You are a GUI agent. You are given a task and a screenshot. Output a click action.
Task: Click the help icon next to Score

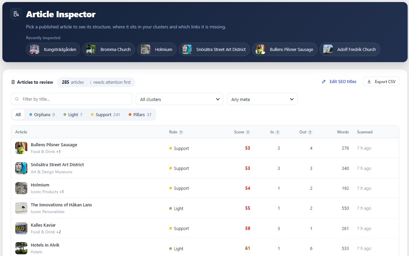point(248,132)
